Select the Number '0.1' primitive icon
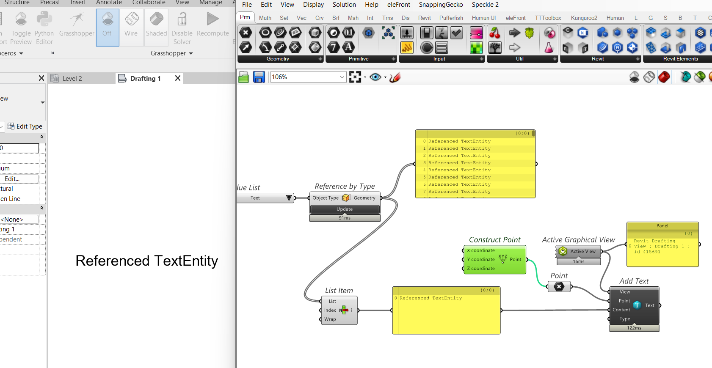 (348, 33)
